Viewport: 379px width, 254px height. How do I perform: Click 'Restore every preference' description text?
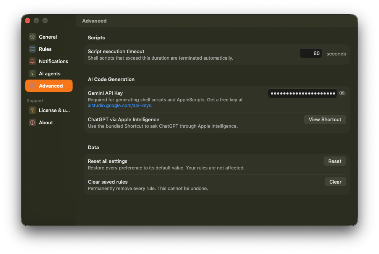(166, 168)
